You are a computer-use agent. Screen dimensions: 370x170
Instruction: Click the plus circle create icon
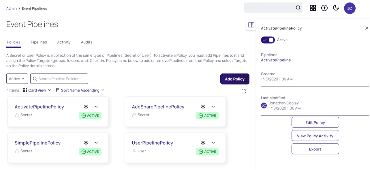tap(324, 8)
